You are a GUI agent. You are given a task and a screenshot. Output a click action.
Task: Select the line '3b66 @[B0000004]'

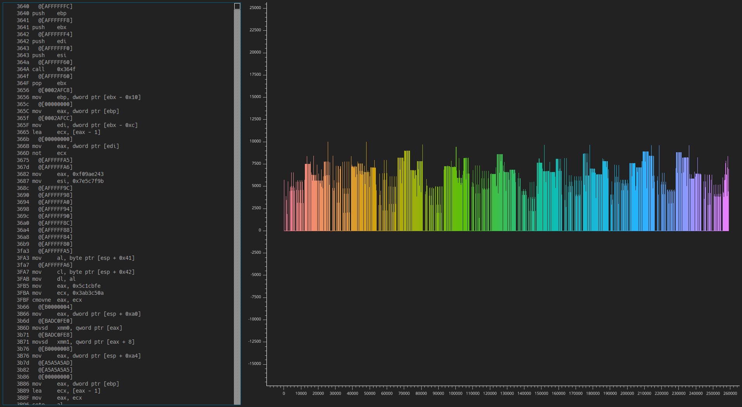coord(118,307)
